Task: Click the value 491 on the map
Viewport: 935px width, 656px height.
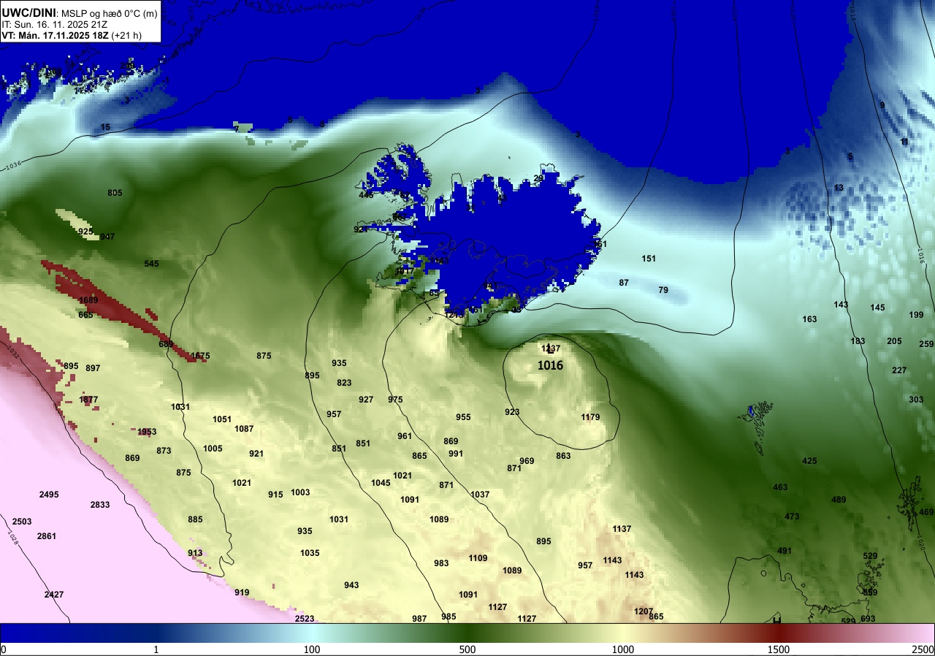Action: tap(785, 551)
